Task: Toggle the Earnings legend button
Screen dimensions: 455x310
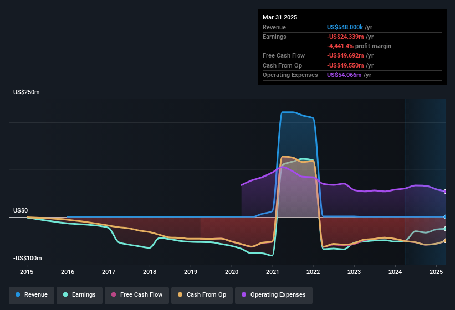Action: click(79, 296)
